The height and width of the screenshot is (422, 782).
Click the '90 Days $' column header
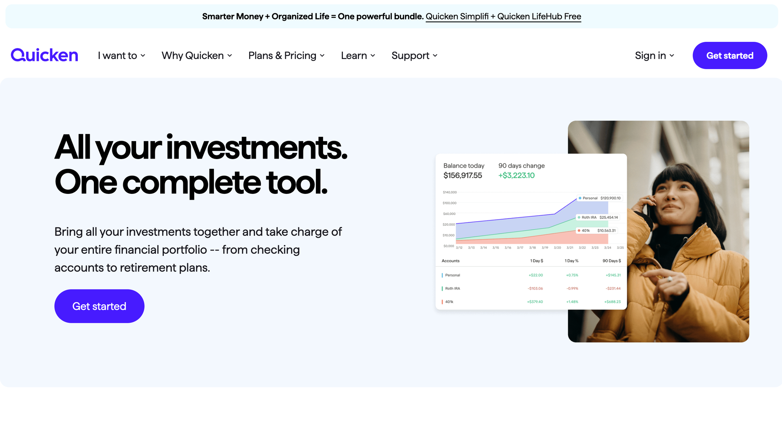612,261
